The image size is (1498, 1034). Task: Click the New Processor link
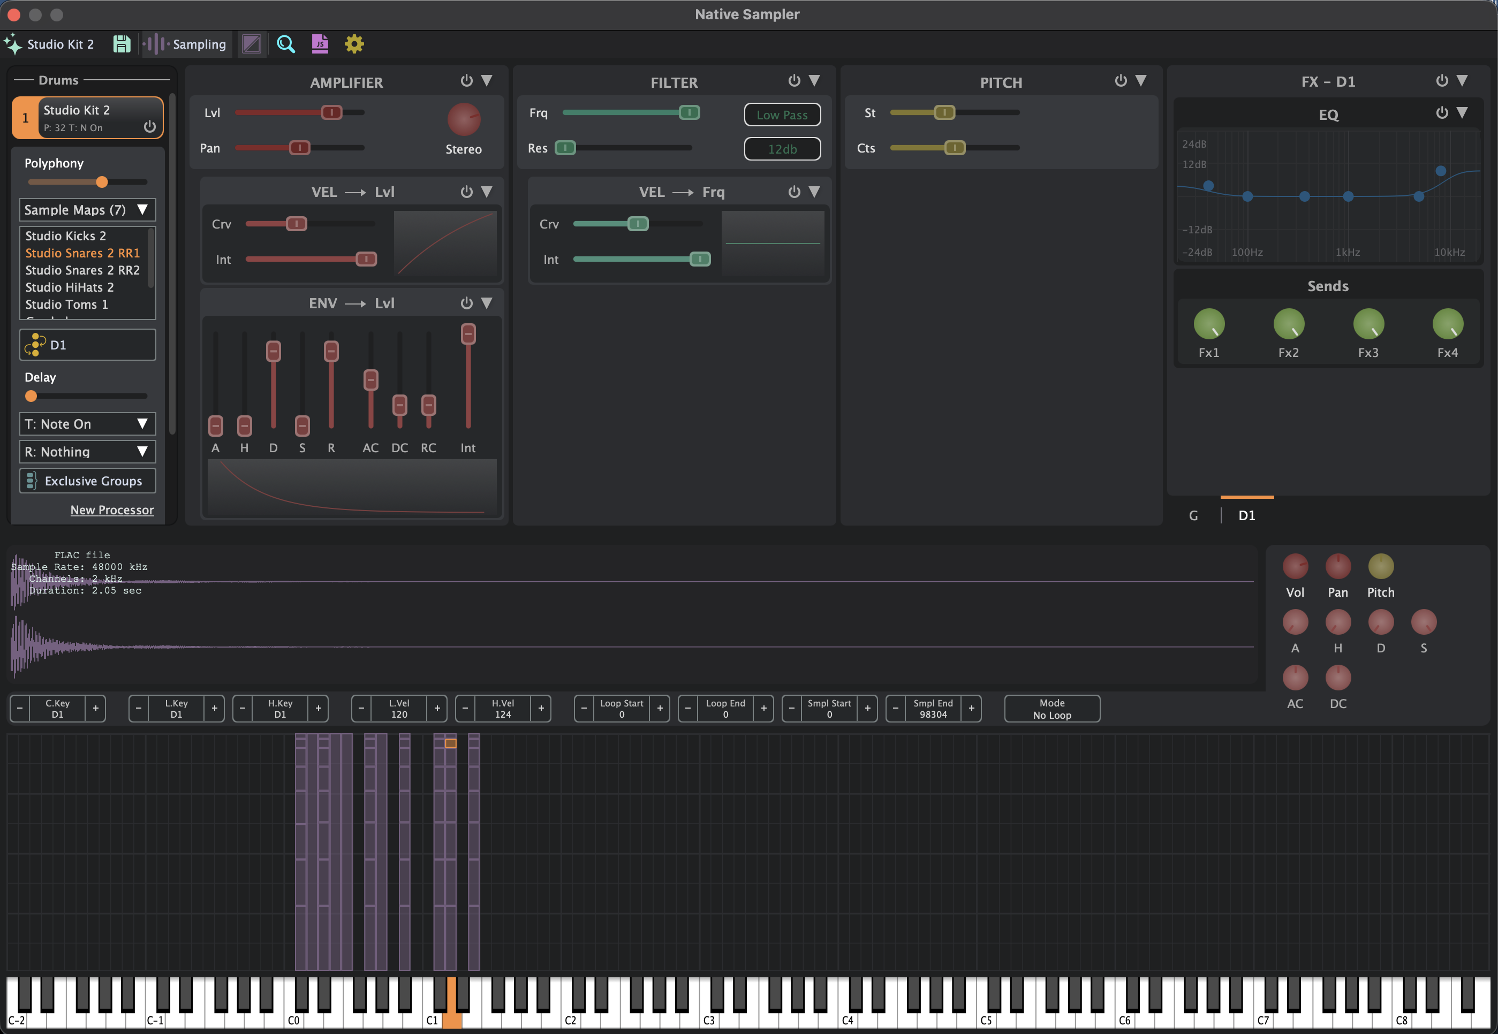coord(112,510)
